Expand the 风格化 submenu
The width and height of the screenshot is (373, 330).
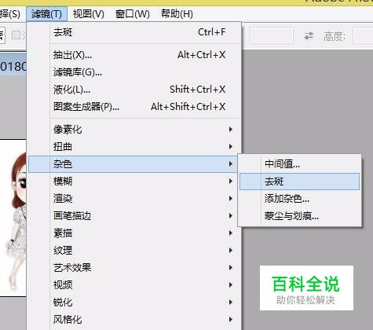pos(134,320)
